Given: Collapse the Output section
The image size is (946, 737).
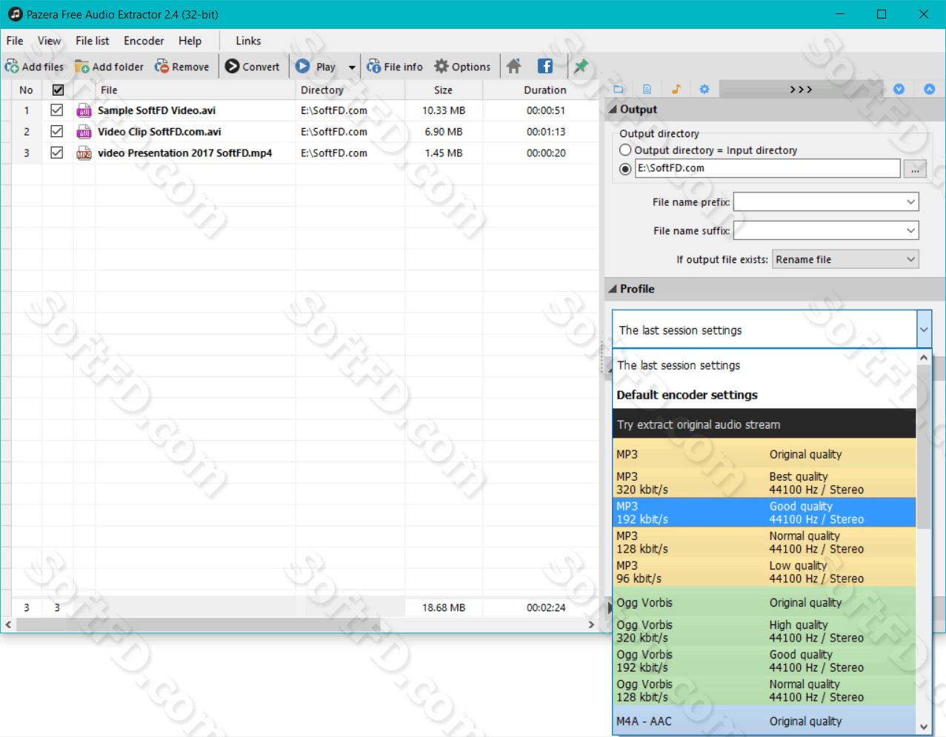Looking at the screenshot, I should pyautogui.click(x=613, y=109).
